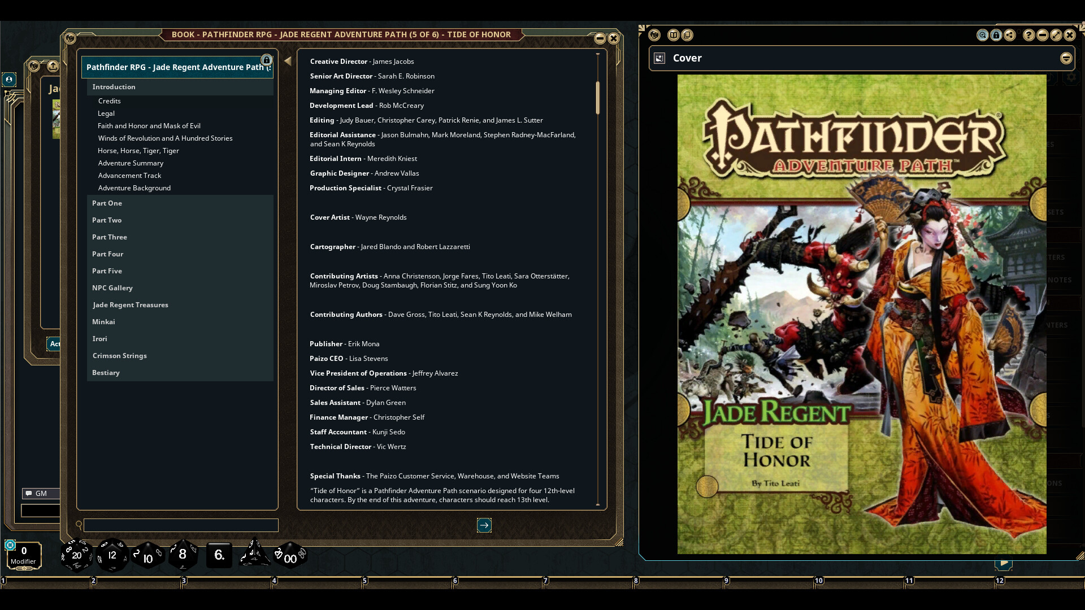Expand the Part Two chapter
The height and width of the screenshot is (610, 1085).
pos(180,220)
